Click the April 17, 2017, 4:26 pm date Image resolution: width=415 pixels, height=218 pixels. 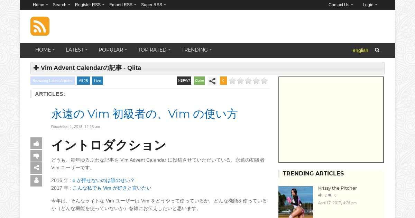337,203
